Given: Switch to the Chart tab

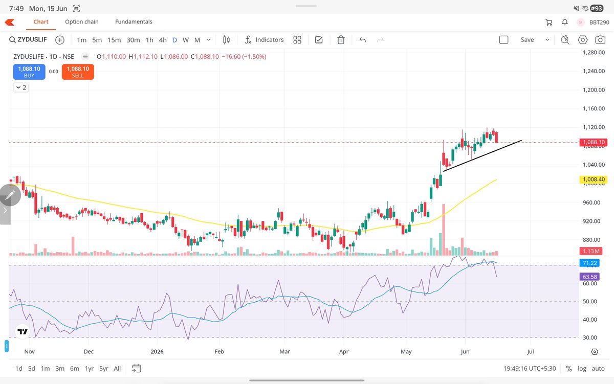Looking at the screenshot, I should tap(41, 22).
